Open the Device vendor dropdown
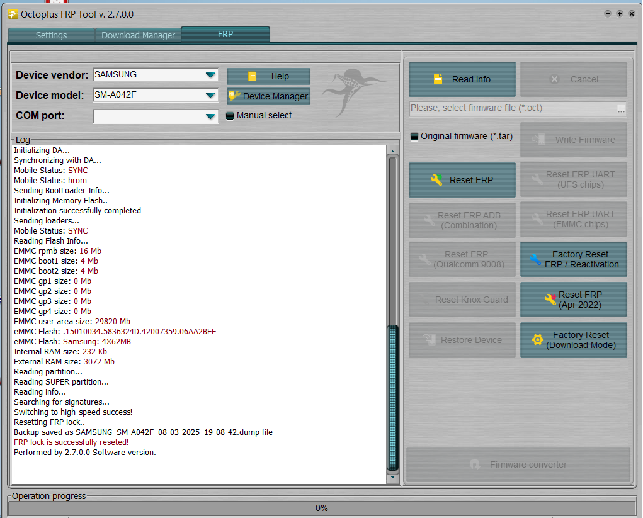 210,75
